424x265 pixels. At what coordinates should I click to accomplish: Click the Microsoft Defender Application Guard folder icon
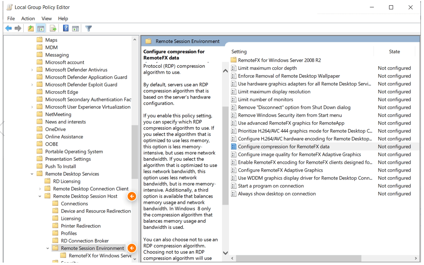[x=39, y=77]
